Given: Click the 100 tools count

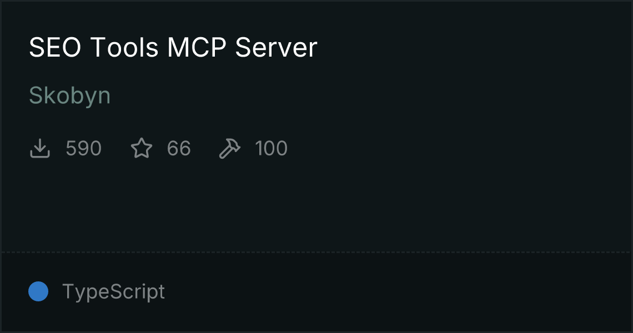Looking at the screenshot, I should [272, 148].
